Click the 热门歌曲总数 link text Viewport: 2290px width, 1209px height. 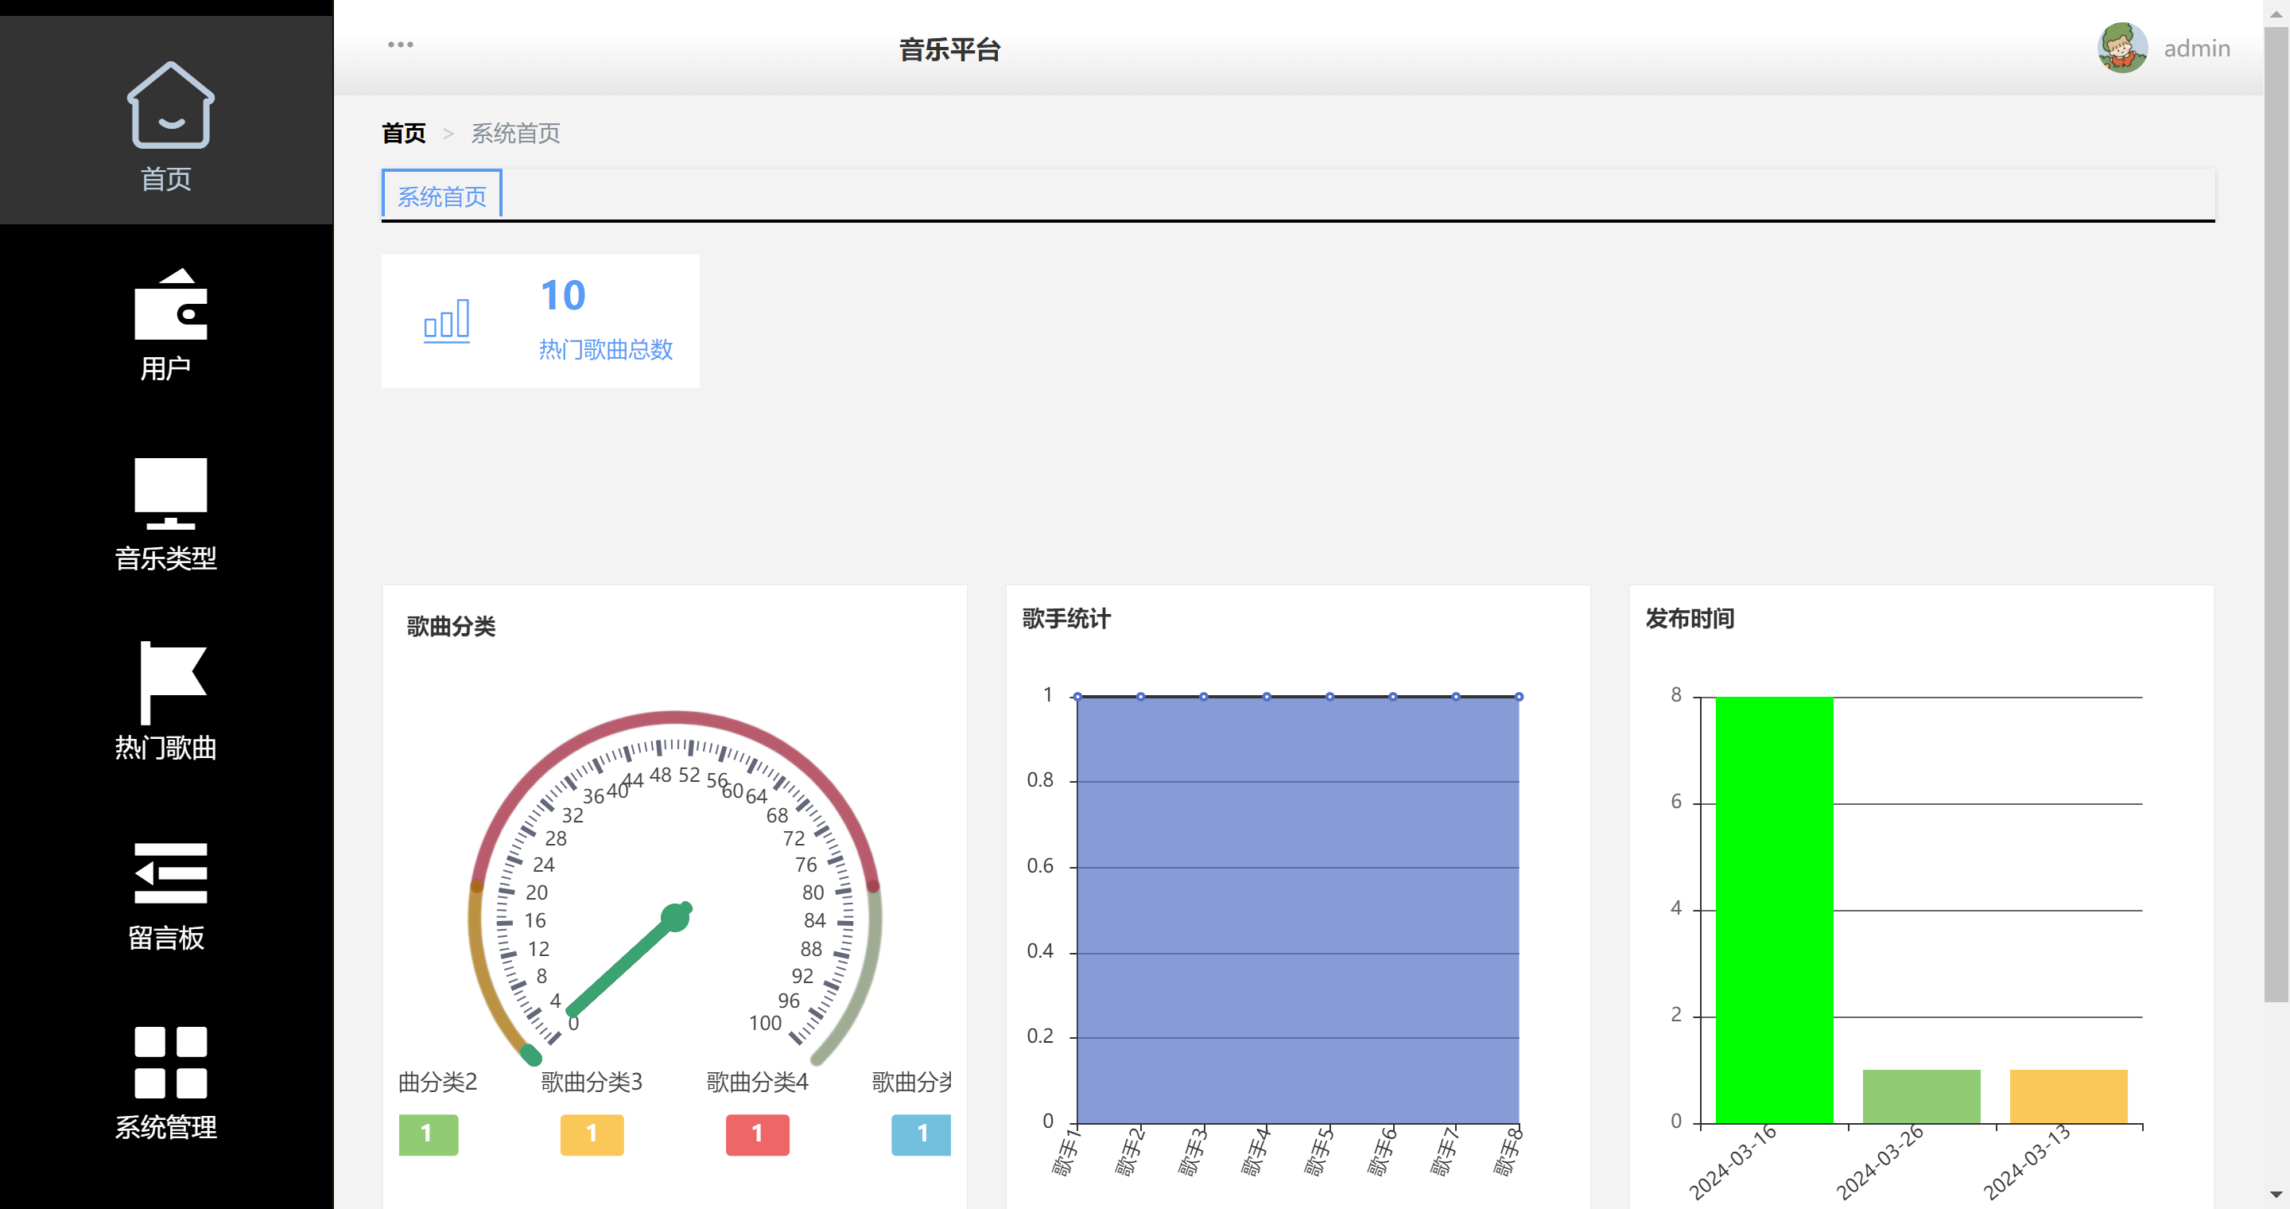tap(605, 349)
